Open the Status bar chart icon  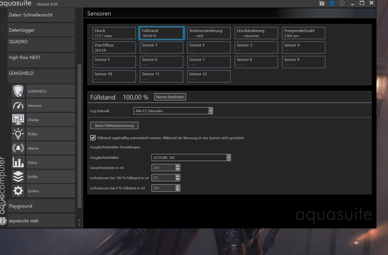pyautogui.click(x=18, y=163)
